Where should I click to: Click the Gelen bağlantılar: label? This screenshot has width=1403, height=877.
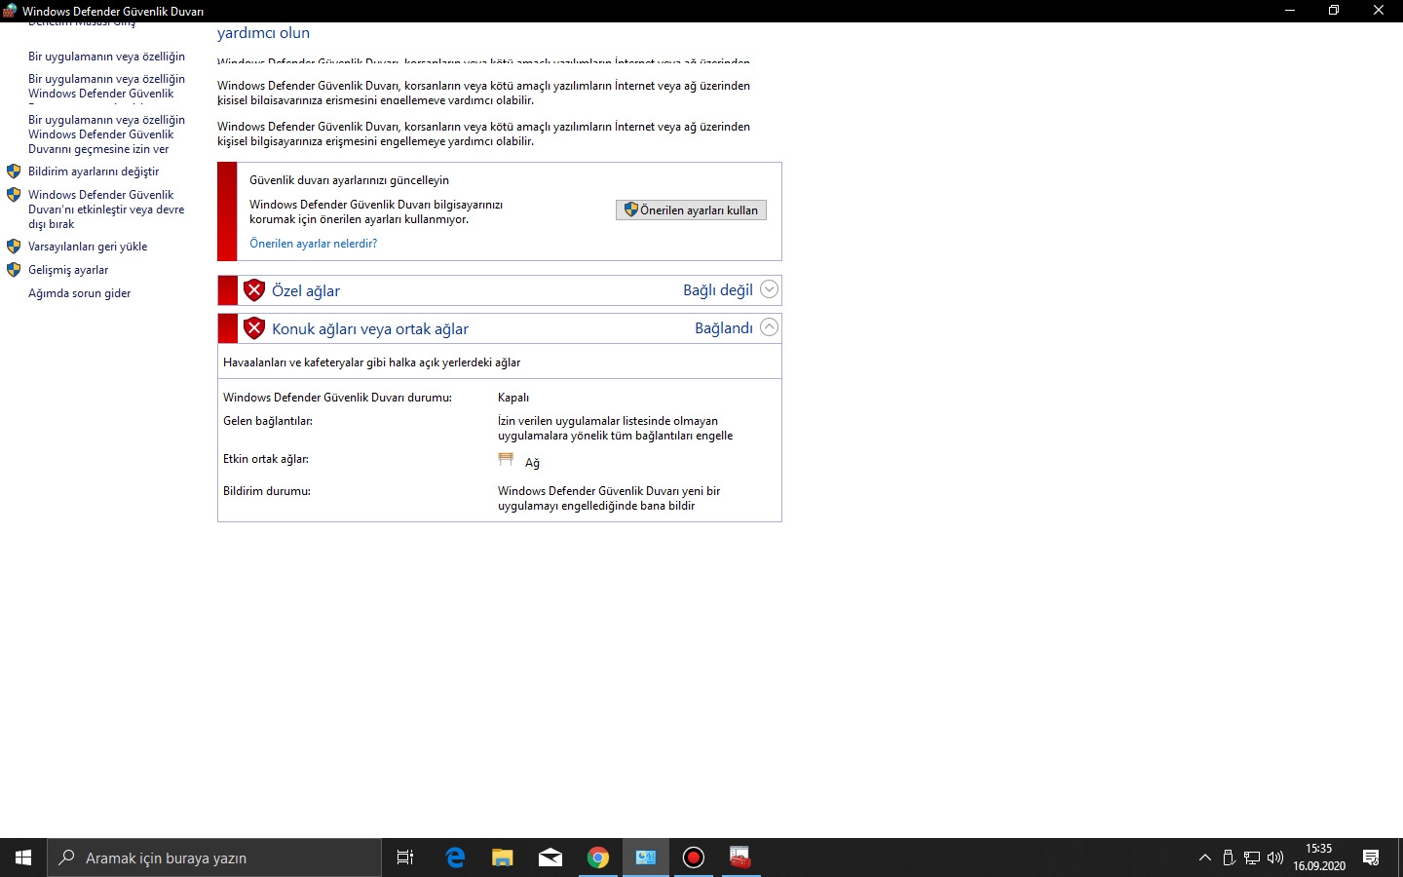point(268,421)
